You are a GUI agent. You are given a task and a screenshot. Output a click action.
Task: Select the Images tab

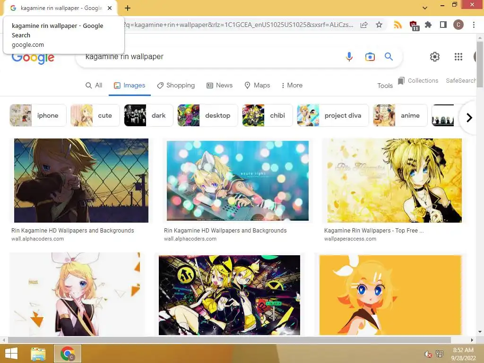(130, 86)
